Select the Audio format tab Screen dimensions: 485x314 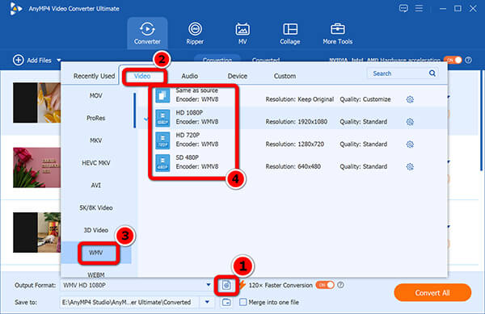(x=190, y=76)
